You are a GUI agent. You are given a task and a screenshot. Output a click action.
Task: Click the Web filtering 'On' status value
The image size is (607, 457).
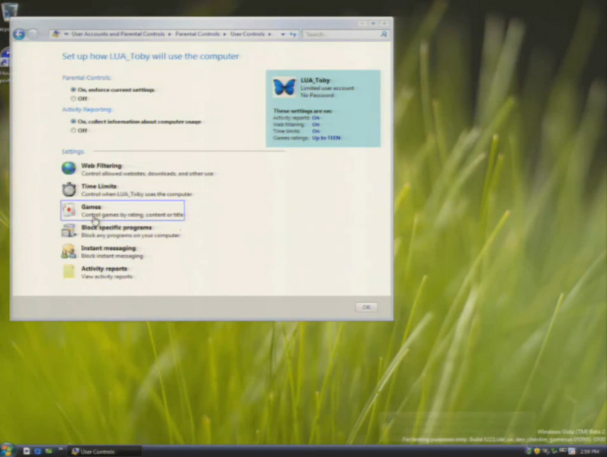[316, 124]
